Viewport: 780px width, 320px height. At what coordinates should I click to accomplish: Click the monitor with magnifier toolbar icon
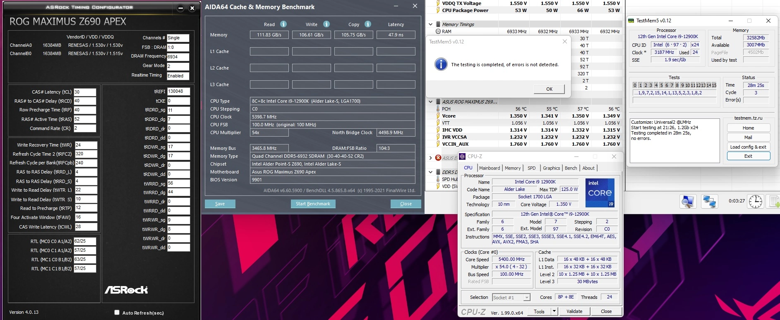click(688, 201)
